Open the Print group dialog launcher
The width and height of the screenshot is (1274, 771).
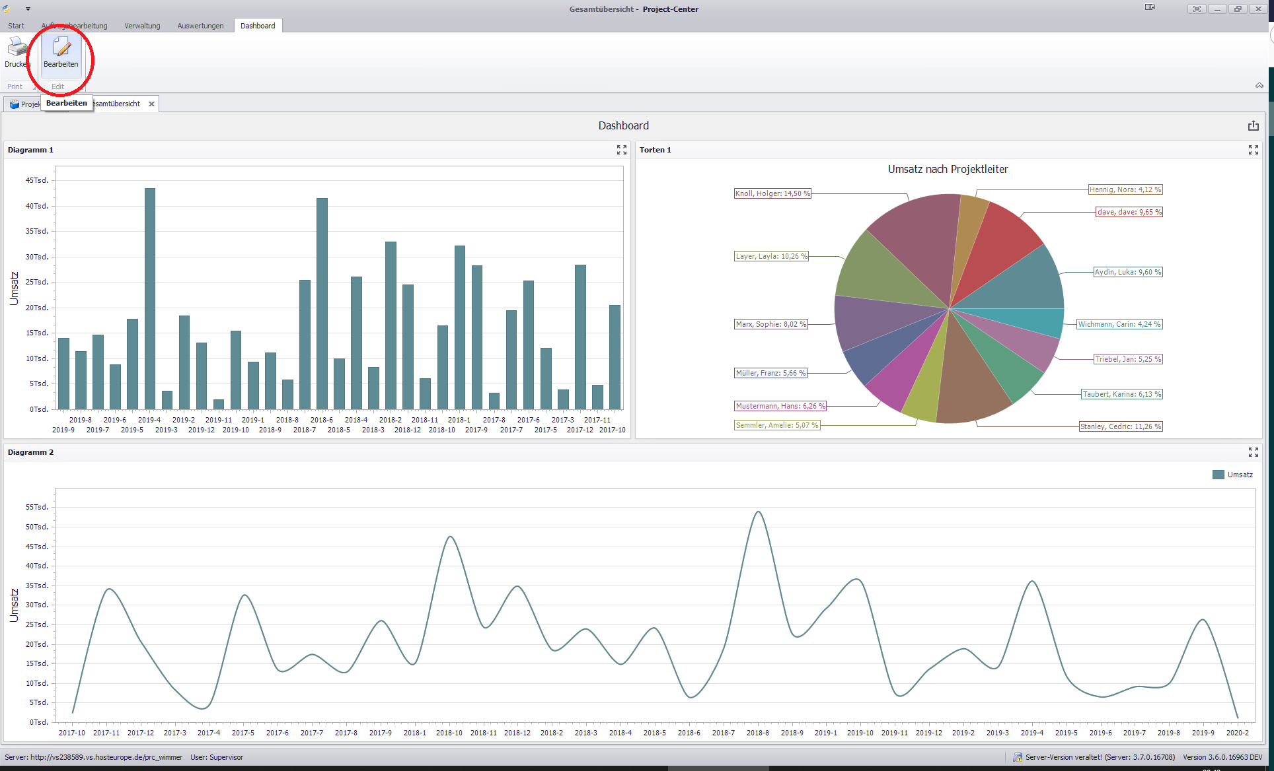pyautogui.click(x=34, y=87)
